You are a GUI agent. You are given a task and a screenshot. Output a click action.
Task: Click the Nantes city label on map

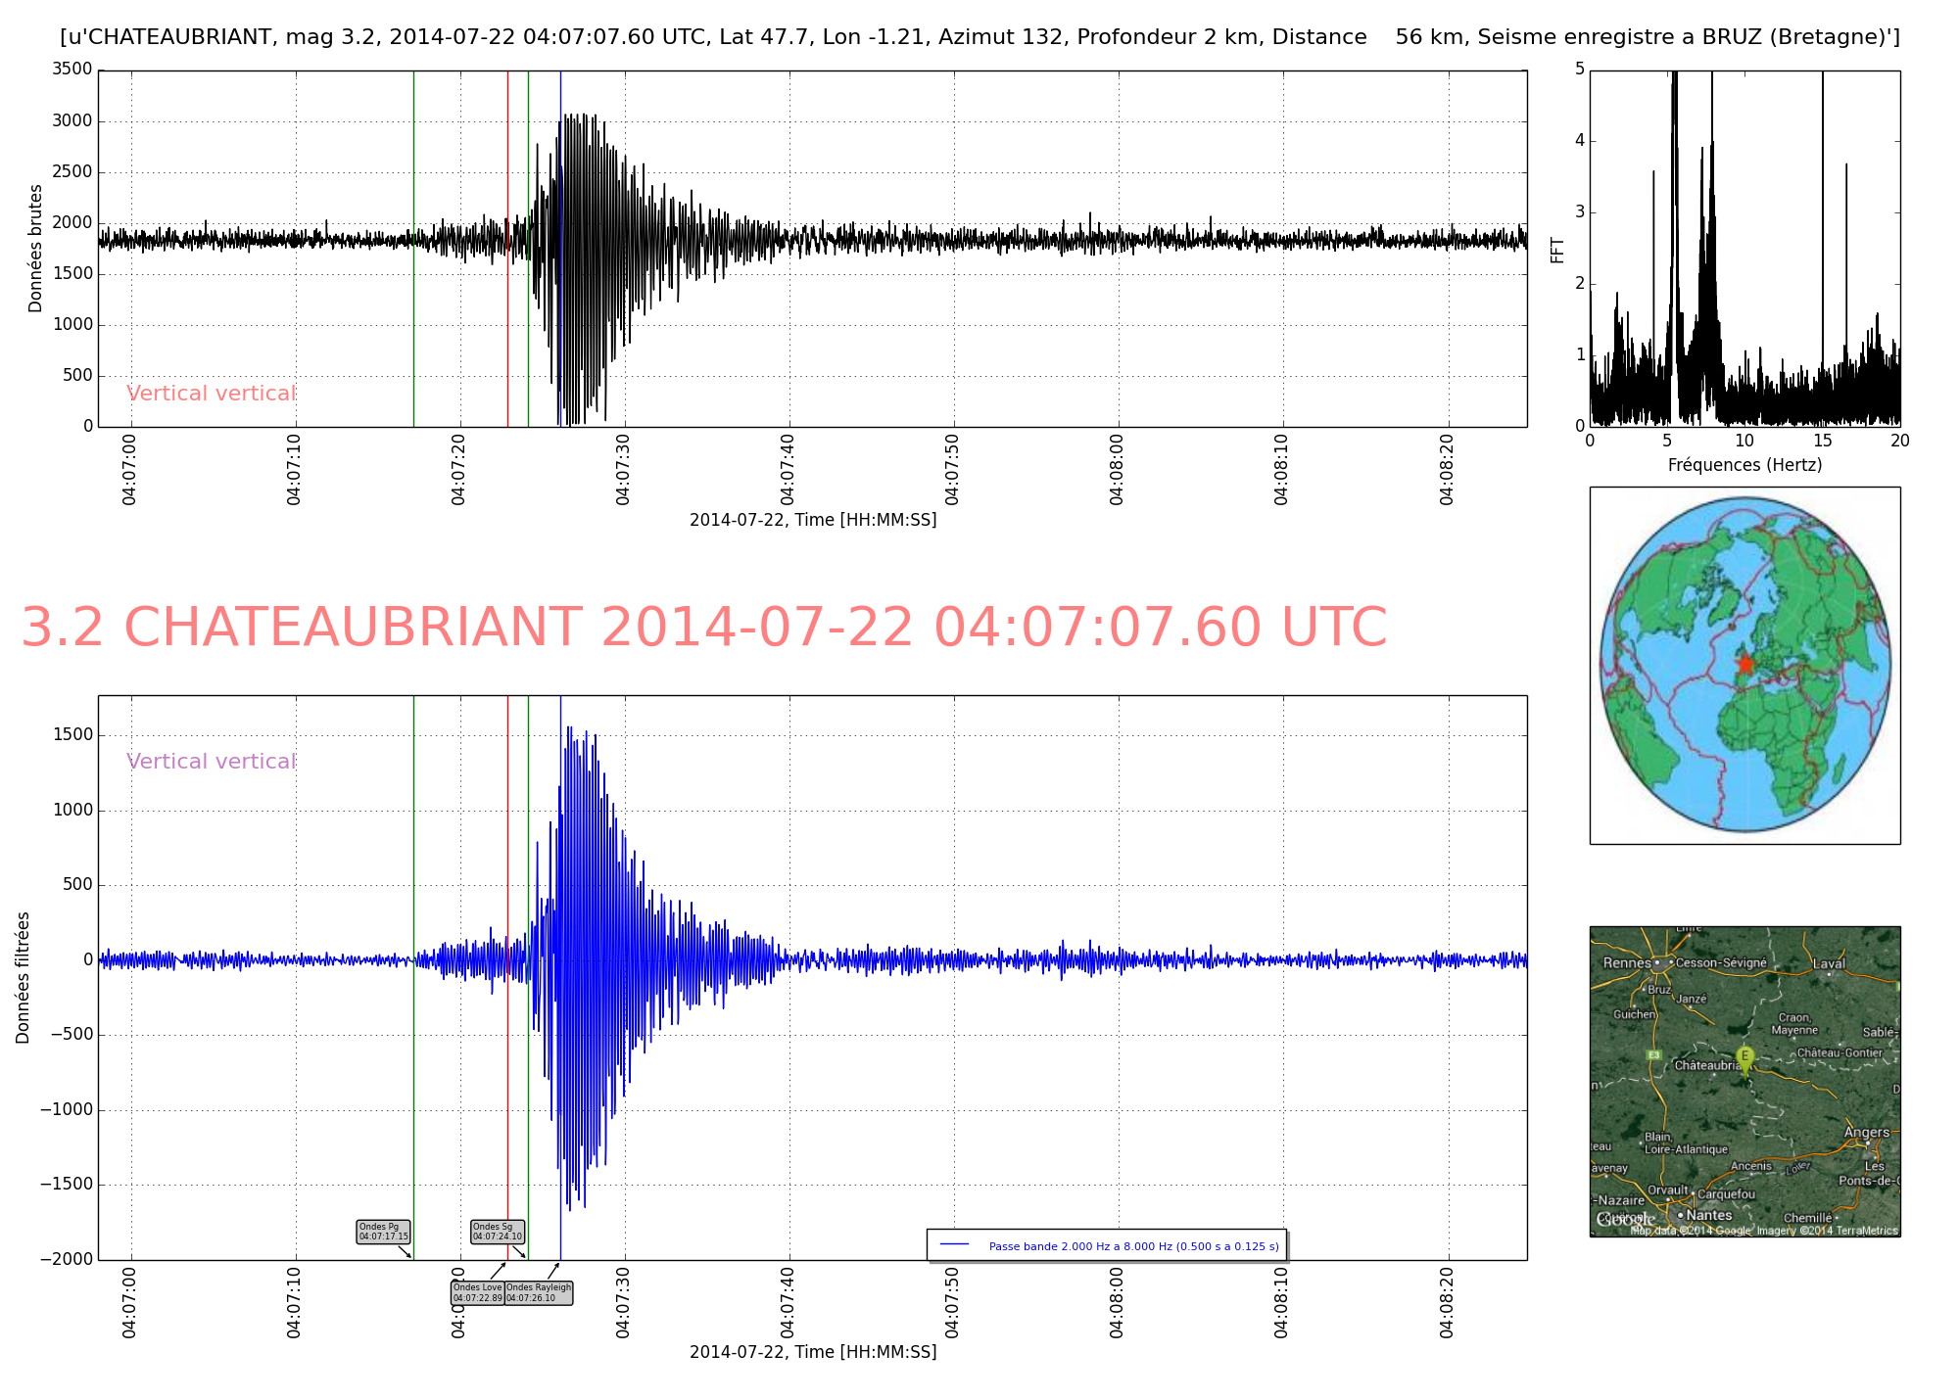click(1708, 1215)
